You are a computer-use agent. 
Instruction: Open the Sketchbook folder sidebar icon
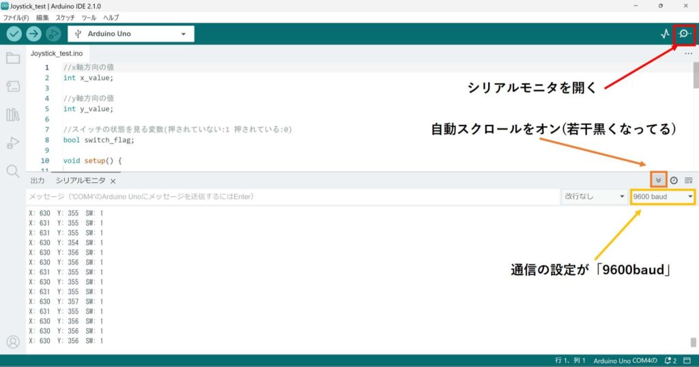click(x=13, y=58)
